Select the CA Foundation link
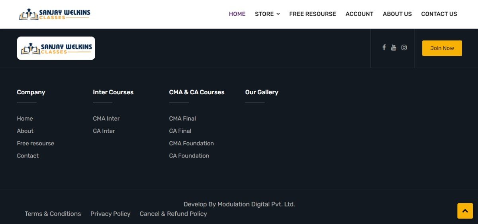This screenshot has height=224, width=478. (x=189, y=156)
